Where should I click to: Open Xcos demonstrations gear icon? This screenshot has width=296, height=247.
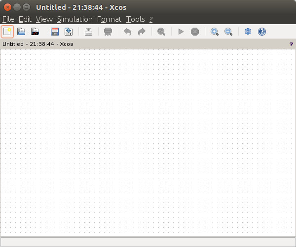point(248,32)
